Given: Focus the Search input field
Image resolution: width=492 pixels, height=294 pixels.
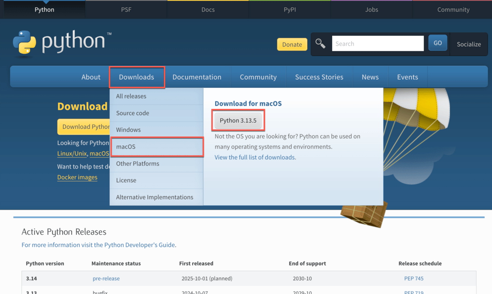Looking at the screenshot, I should [378, 43].
